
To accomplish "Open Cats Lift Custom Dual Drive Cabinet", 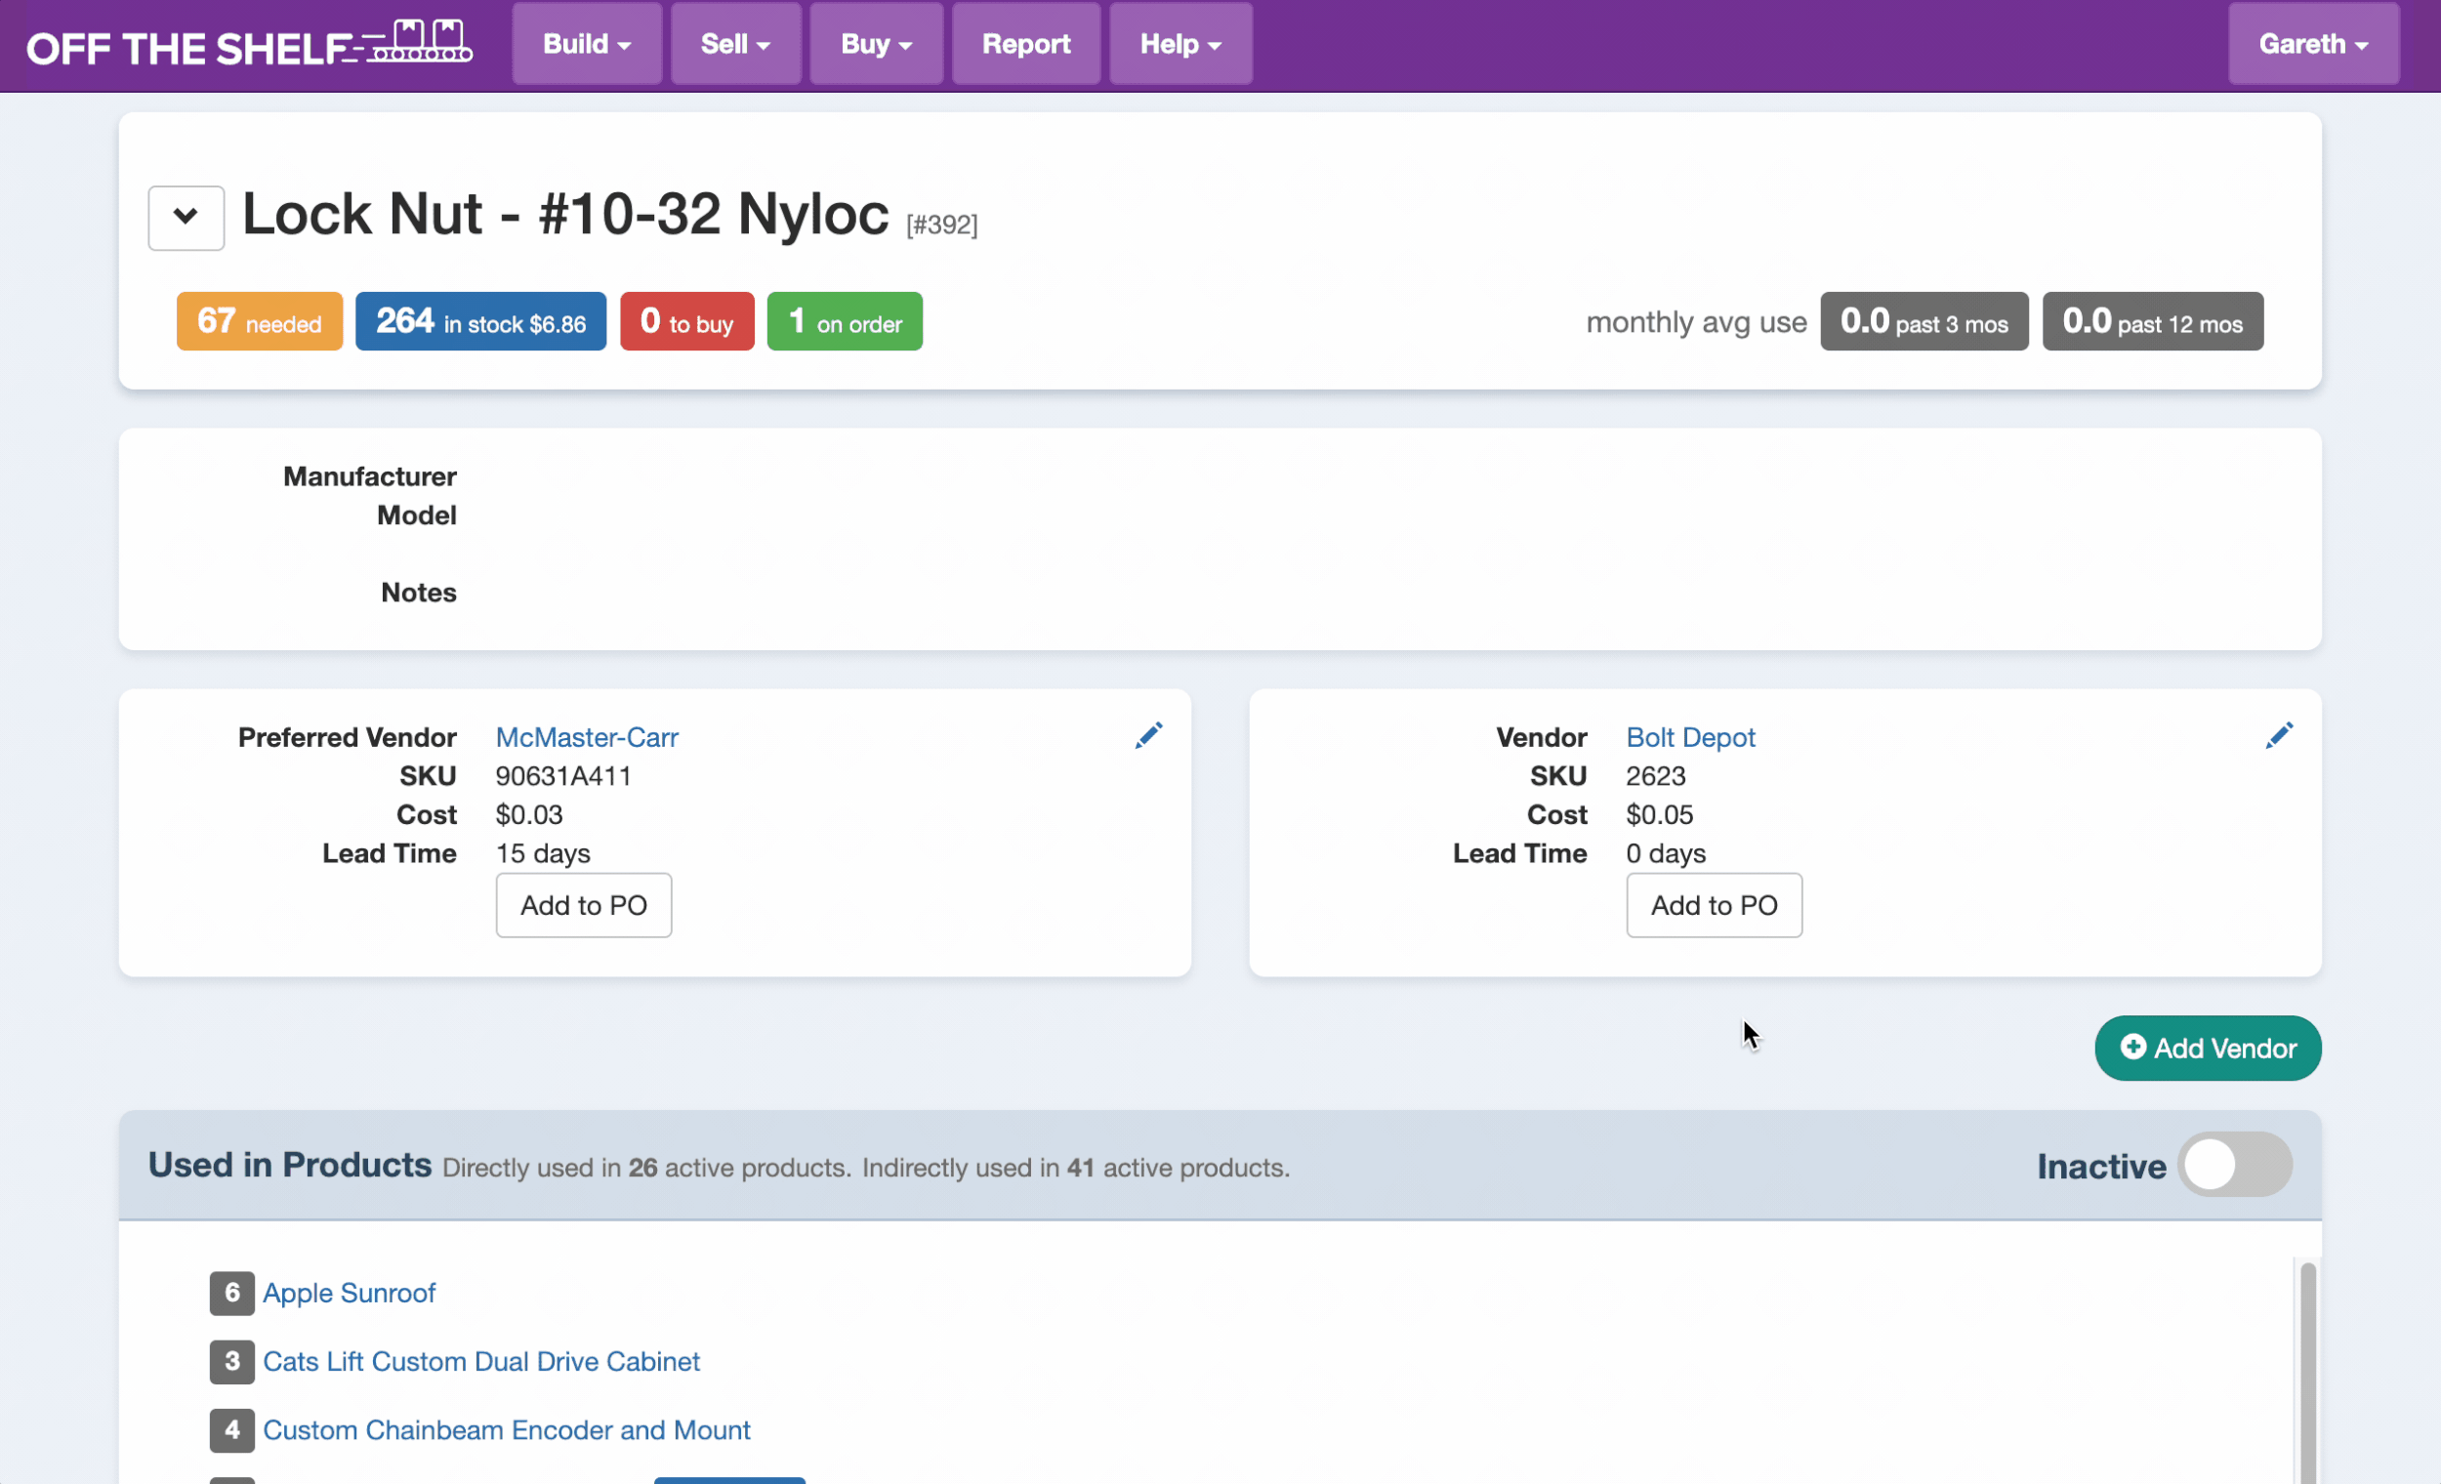I will [x=481, y=1362].
